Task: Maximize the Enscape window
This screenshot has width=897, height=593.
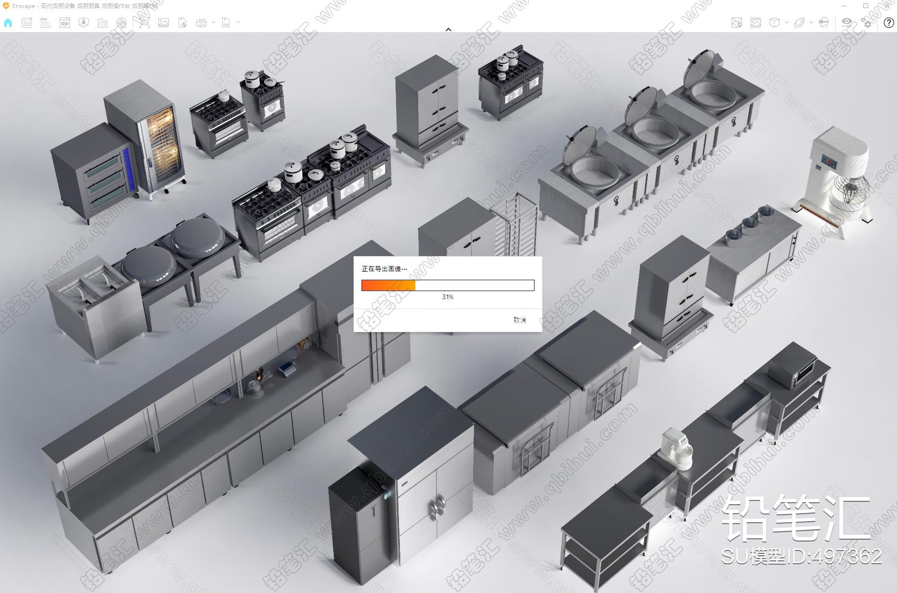Action: coord(866,6)
